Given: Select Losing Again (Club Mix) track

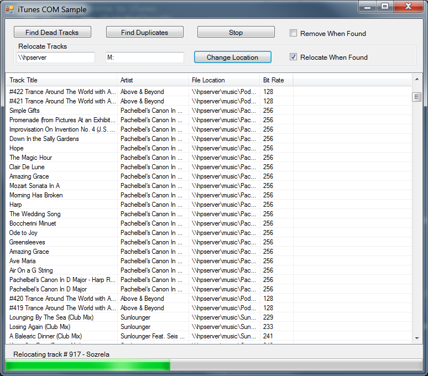Looking at the screenshot, I should tap(208, 327).
